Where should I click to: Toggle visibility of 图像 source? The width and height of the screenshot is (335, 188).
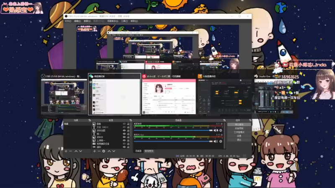pyautogui.click(x=124, y=124)
